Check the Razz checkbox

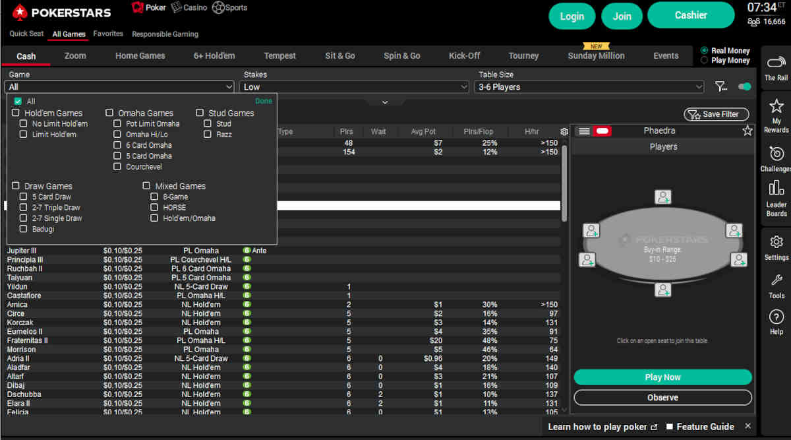208,135
